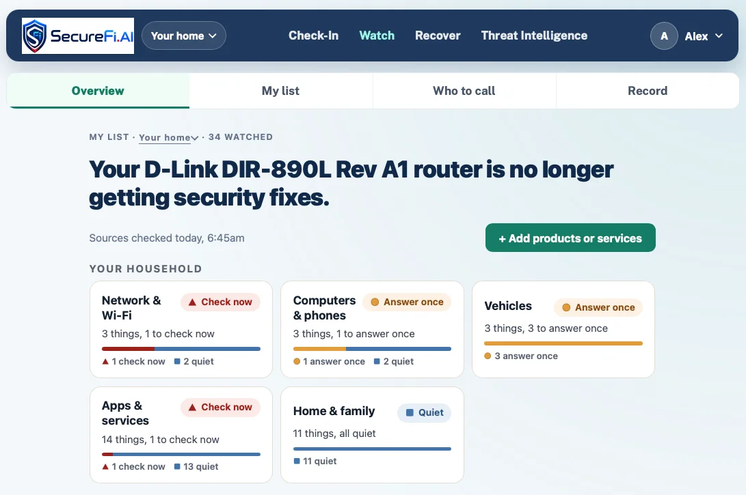The width and height of the screenshot is (746, 495).
Task: Open the Your home dropdown in navbar
Action: pos(184,36)
